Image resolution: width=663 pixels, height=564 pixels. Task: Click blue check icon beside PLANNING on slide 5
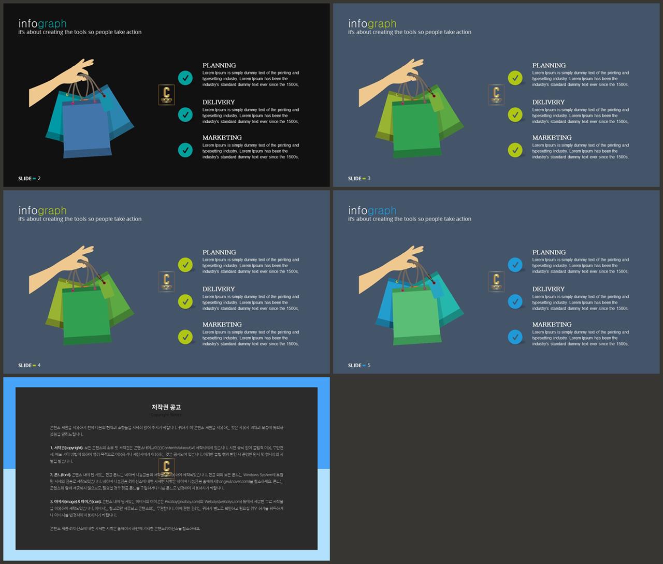(515, 265)
